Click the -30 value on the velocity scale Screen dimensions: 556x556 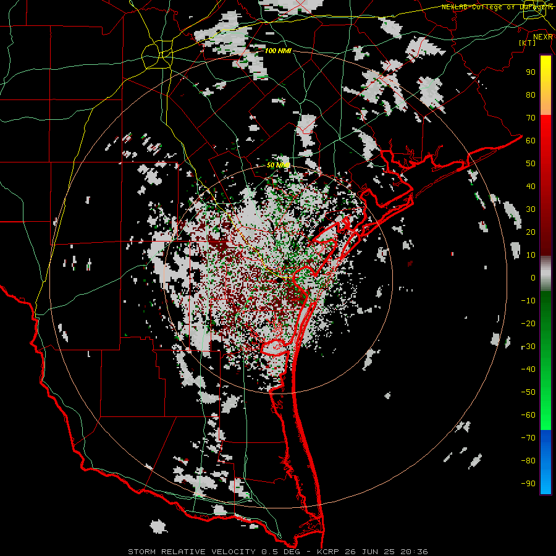coord(528,347)
